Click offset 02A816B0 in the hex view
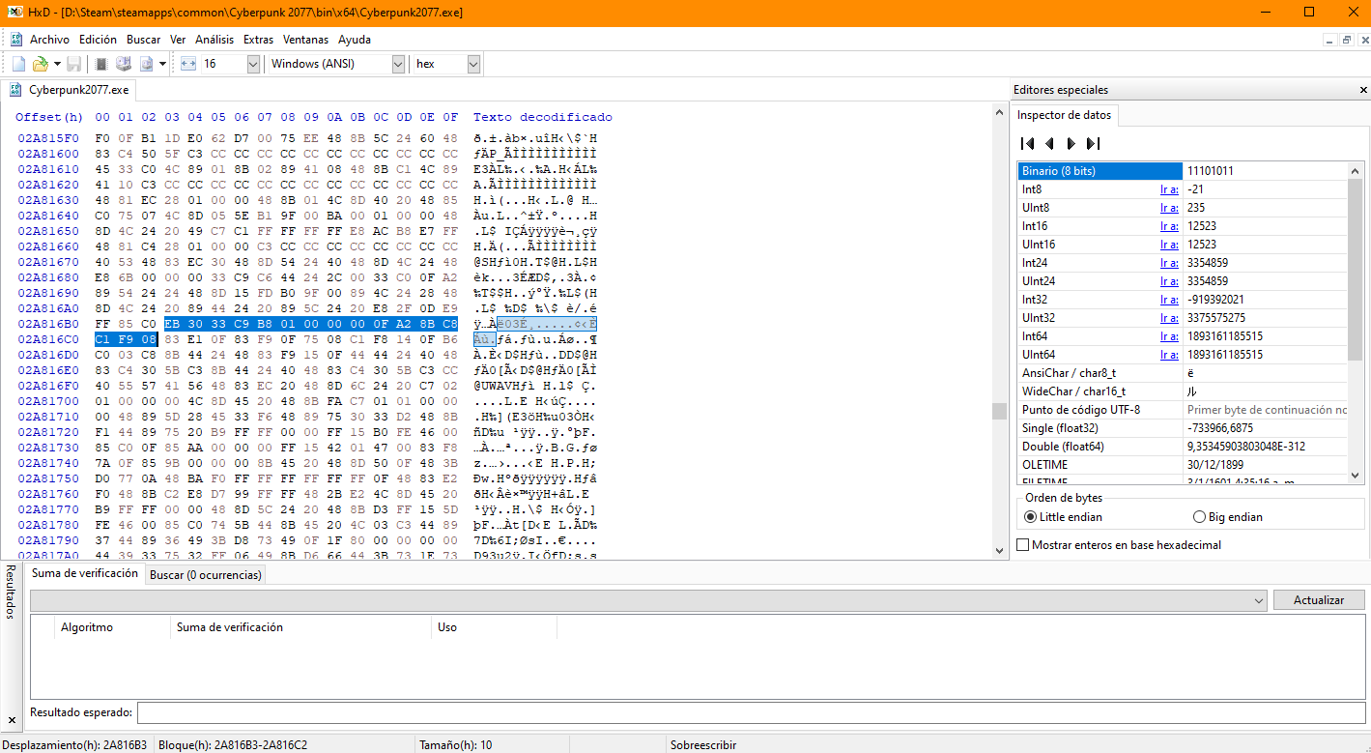Image resolution: width=1371 pixels, height=753 pixels. (47, 322)
